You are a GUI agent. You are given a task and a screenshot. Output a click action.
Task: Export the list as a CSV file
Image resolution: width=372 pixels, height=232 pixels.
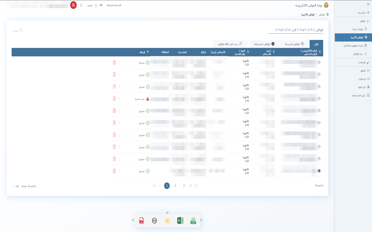(193, 221)
